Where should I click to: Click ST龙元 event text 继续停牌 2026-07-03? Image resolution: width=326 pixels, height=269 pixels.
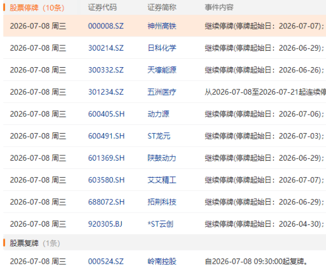pyautogui.click(x=264, y=136)
